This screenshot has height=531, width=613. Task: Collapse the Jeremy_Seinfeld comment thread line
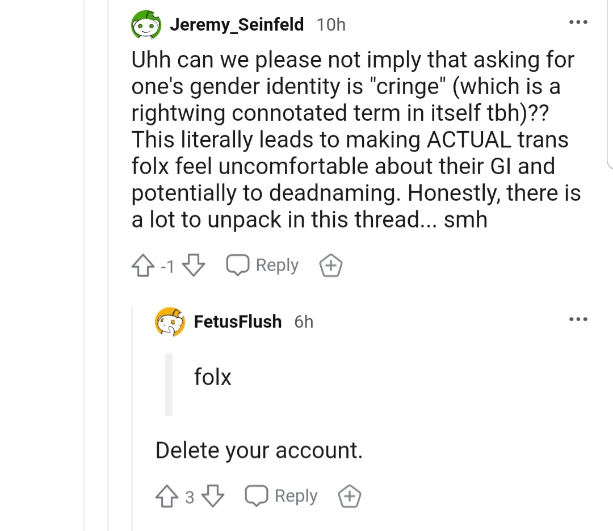coord(108,265)
